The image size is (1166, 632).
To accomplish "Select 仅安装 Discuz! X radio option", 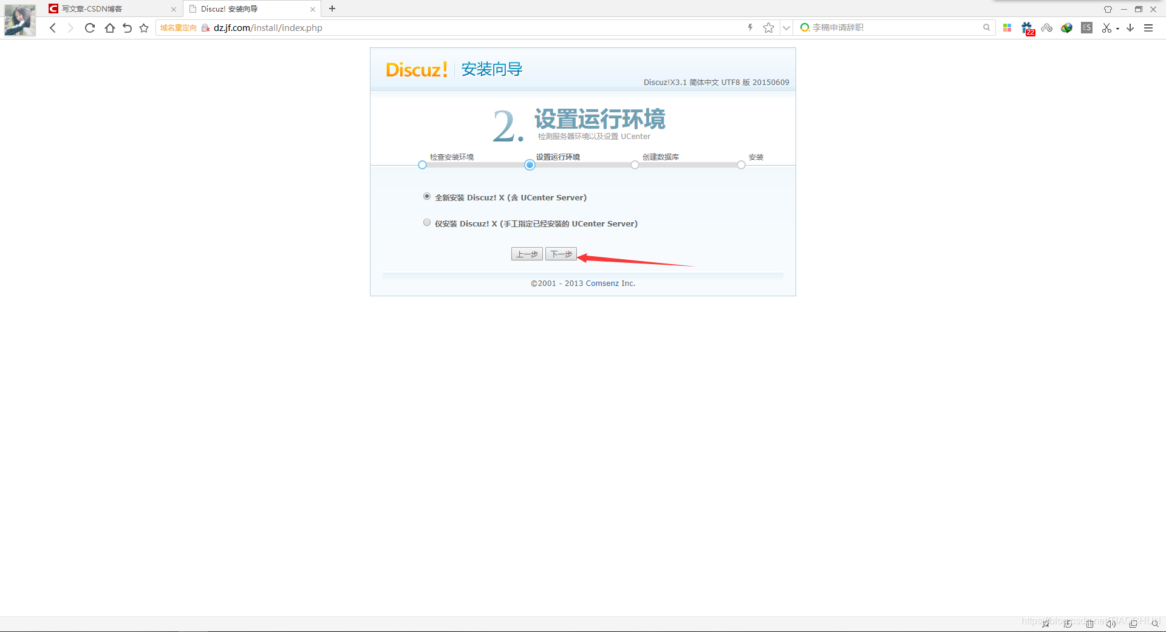I will point(427,222).
